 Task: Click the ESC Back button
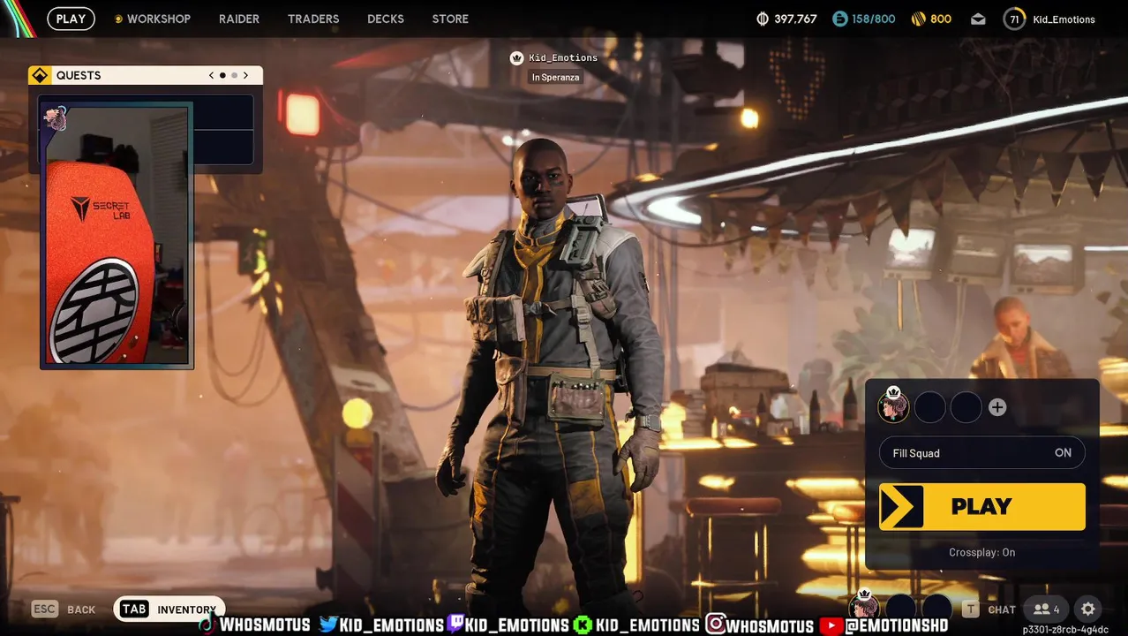point(64,609)
